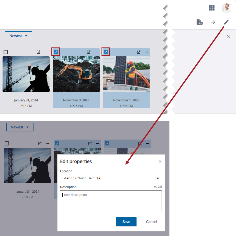Click ellipsis icon on third card behind dialog
Screen dimensions: 236x236
pyautogui.click(x=147, y=143)
